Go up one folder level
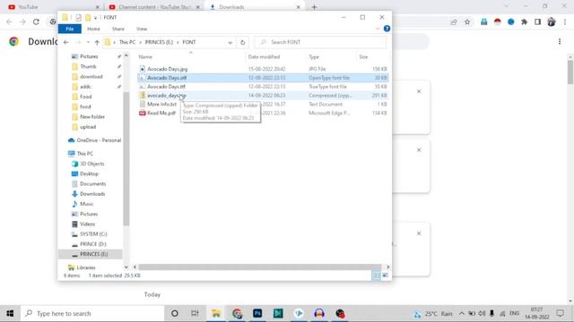This screenshot has height=322, width=574. coord(97,42)
